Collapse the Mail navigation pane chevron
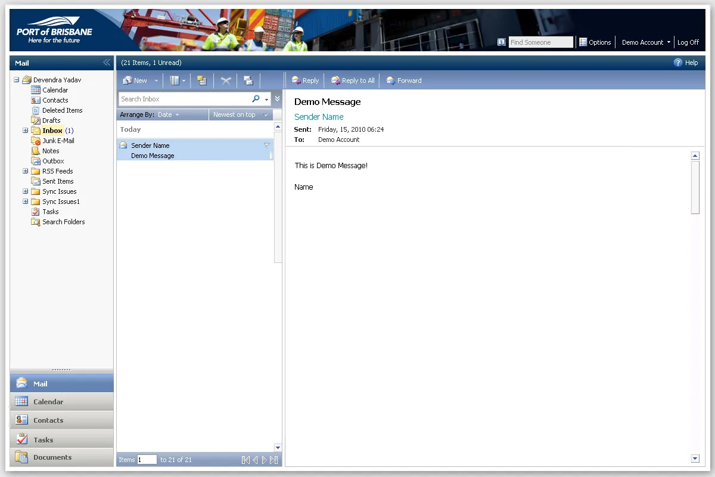The width and height of the screenshot is (715, 477). pos(107,63)
